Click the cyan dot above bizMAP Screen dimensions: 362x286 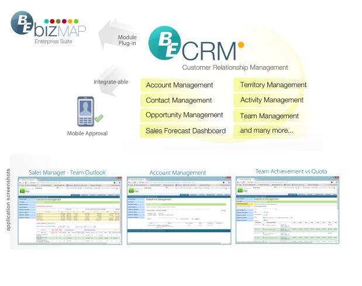click(46, 22)
